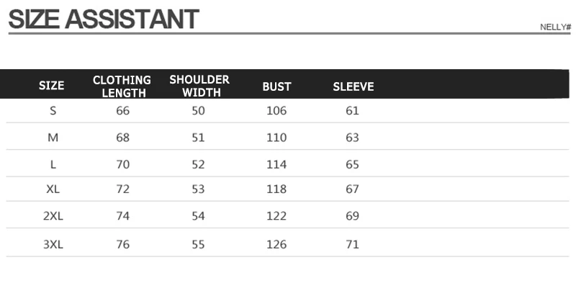Image resolution: width=576 pixels, height=286 pixels.
Task: Click shoulder width value 52
Action: point(199,164)
